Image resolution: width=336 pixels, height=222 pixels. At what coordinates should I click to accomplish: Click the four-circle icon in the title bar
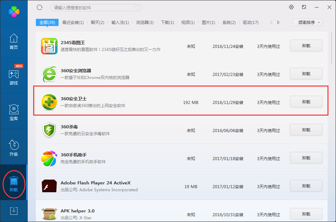tap(291, 7)
